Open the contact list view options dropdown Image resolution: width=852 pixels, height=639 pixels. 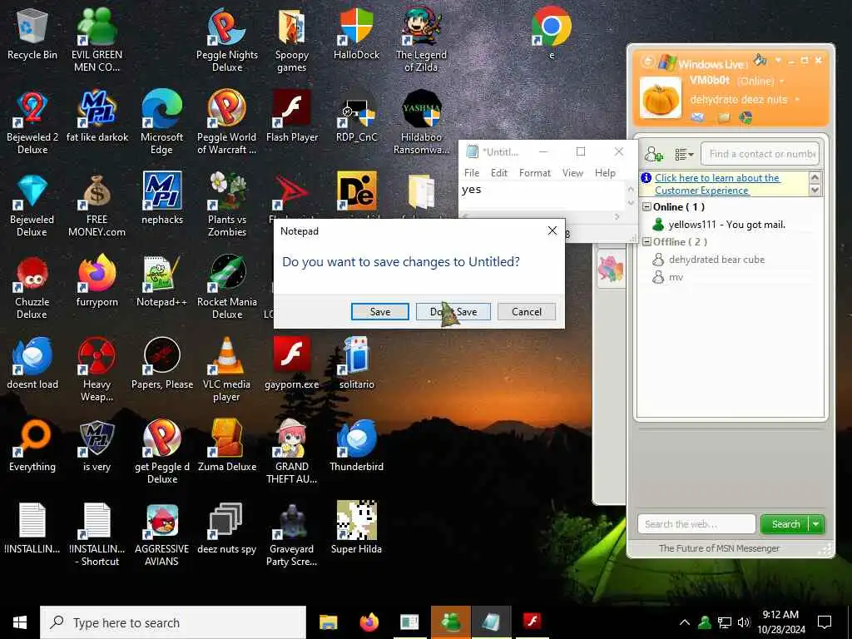point(684,154)
